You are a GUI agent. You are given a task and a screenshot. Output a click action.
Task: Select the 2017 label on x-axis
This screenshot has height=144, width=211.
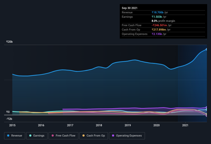coord(70,125)
